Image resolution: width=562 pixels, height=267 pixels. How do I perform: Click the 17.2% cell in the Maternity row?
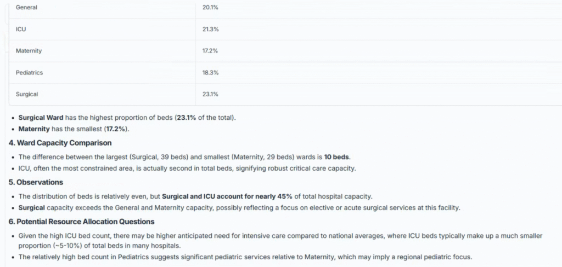[210, 51]
